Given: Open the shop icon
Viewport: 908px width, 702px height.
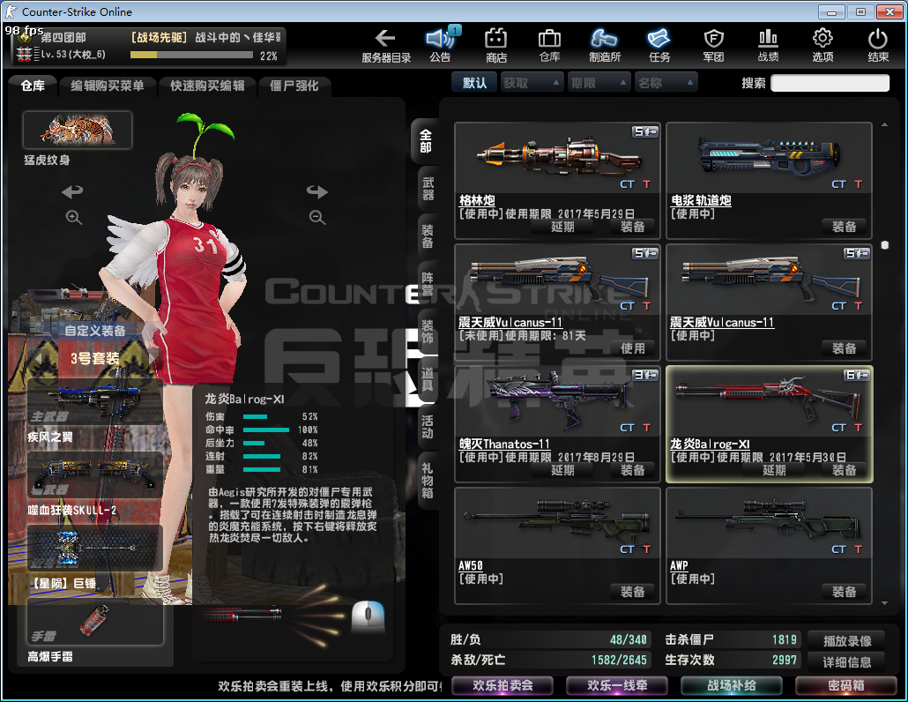Looking at the screenshot, I should tap(495, 39).
